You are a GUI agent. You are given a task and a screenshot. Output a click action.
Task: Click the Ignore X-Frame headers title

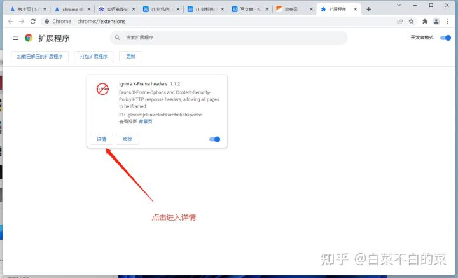click(x=143, y=84)
